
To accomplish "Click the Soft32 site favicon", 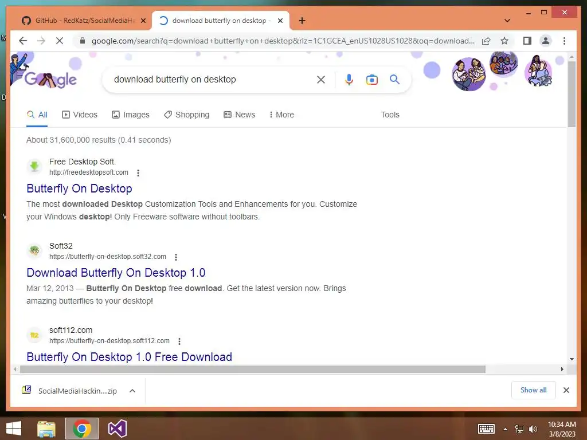I will [34, 251].
